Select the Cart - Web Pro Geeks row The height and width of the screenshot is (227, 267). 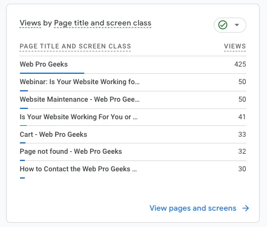click(133, 134)
